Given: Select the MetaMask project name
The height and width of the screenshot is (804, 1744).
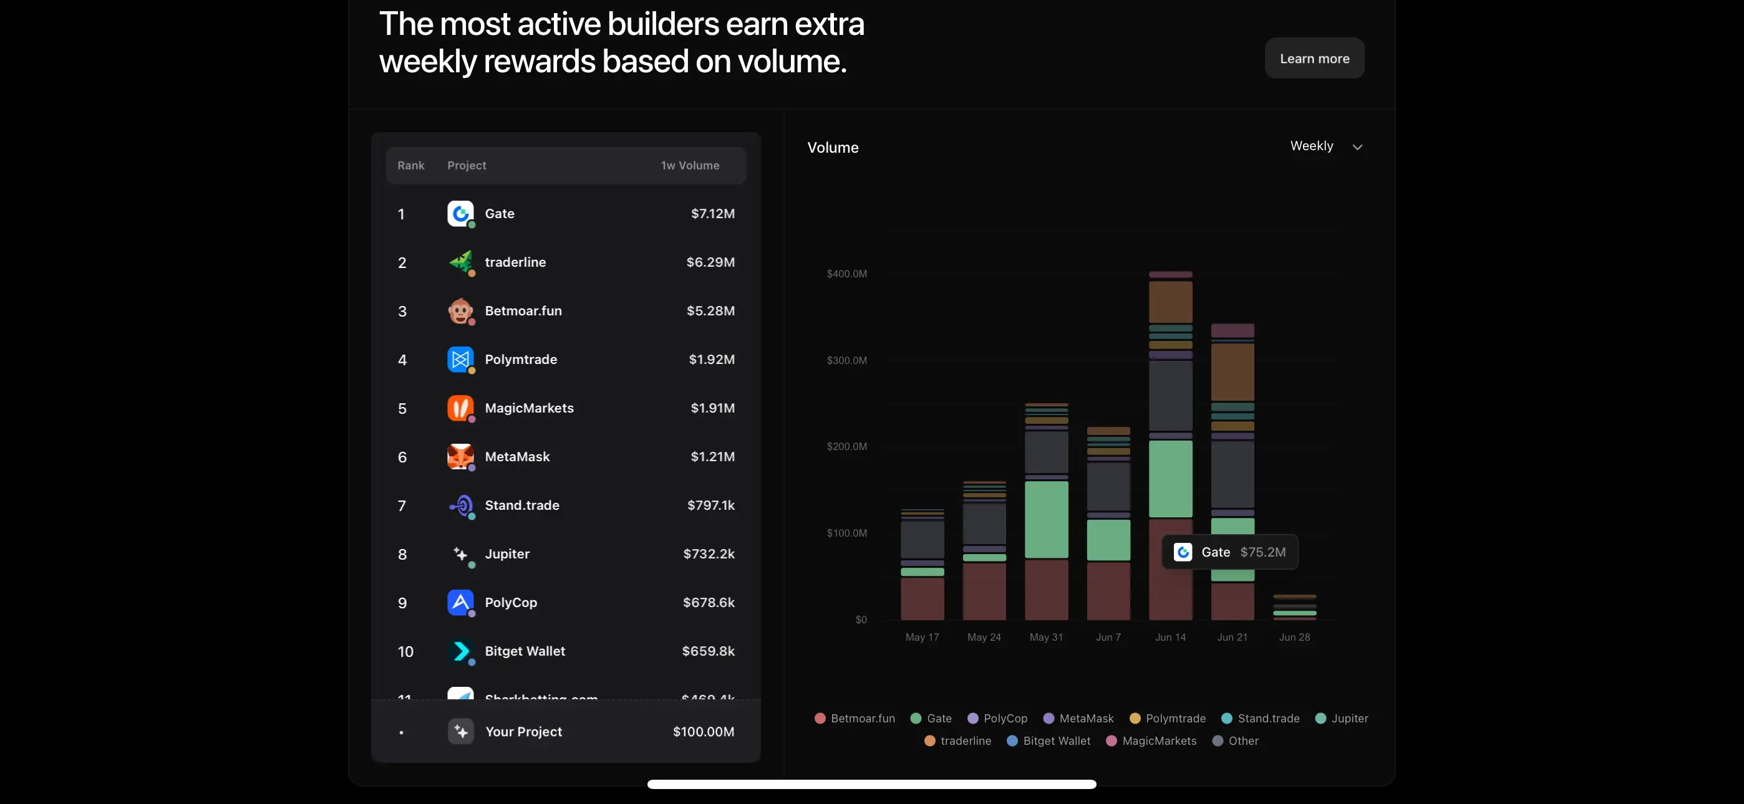Looking at the screenshot, I should (517, 457).
